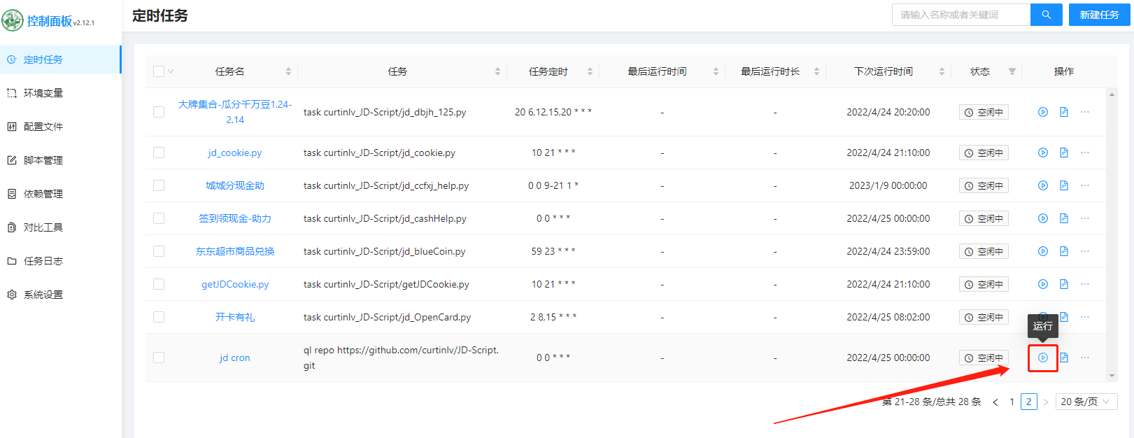Open log icon for jd_cookie.py row
This screenshot has width=1134, height=438.
1063,153
